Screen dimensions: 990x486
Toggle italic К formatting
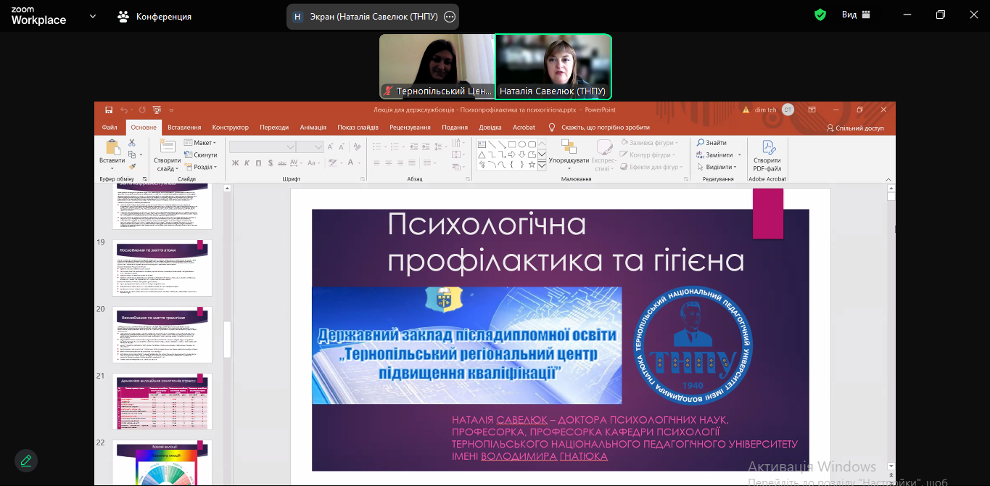[247, 163]
